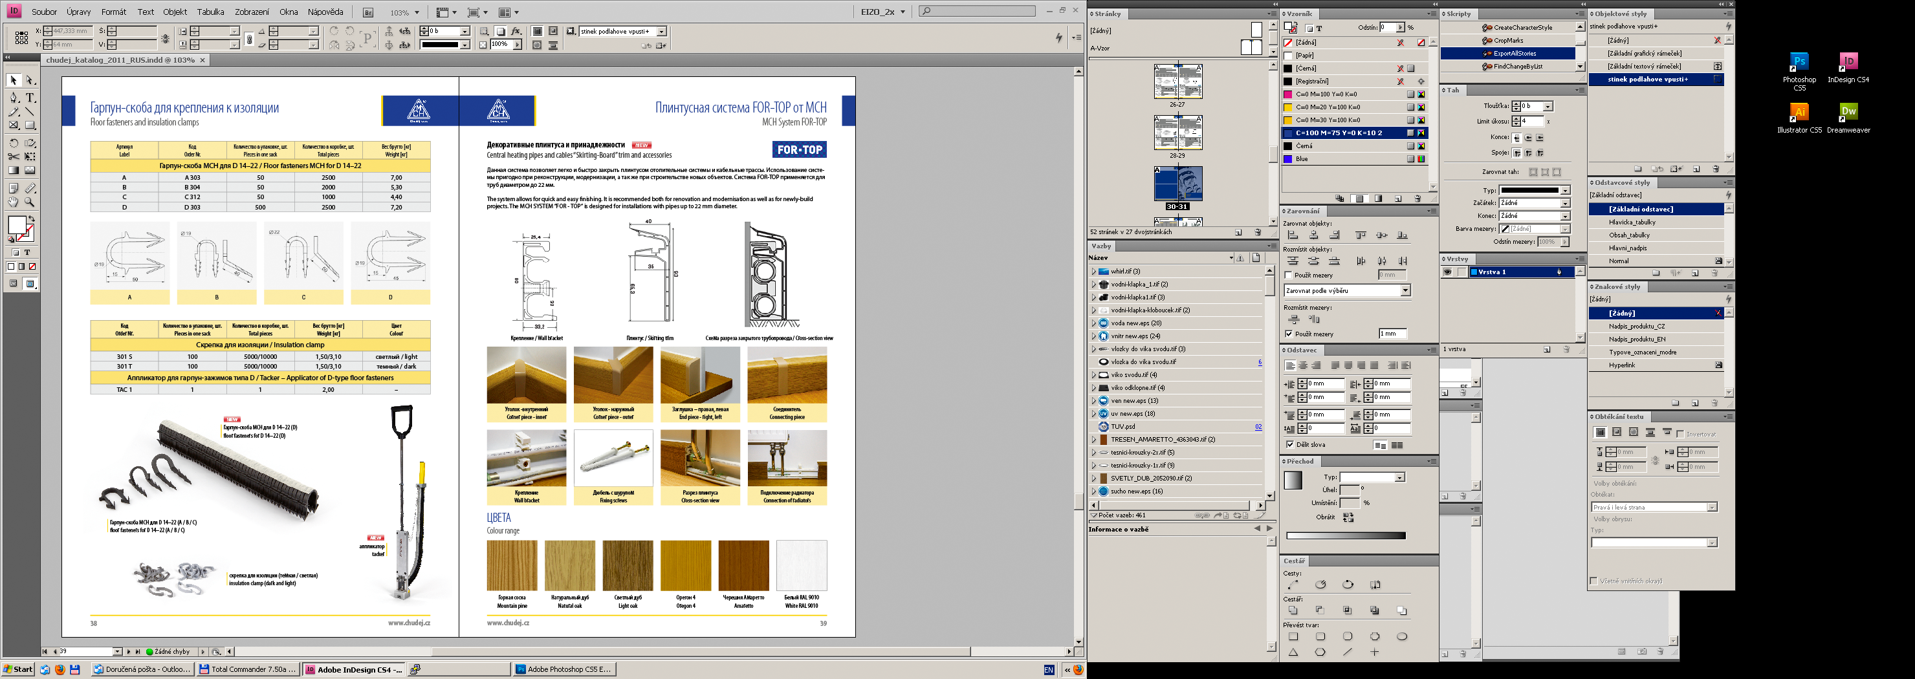Choose the Hand tool

pos(14,202)
